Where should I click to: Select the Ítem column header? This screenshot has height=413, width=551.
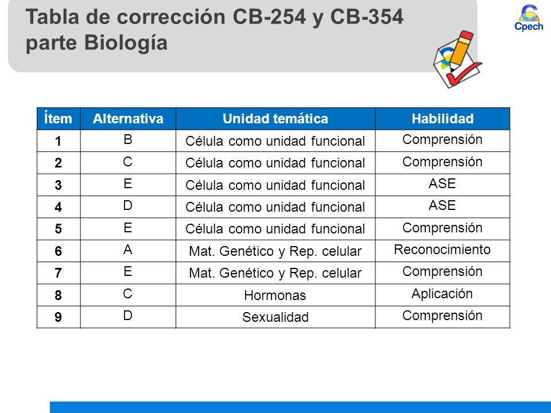(x=59, y=119)
